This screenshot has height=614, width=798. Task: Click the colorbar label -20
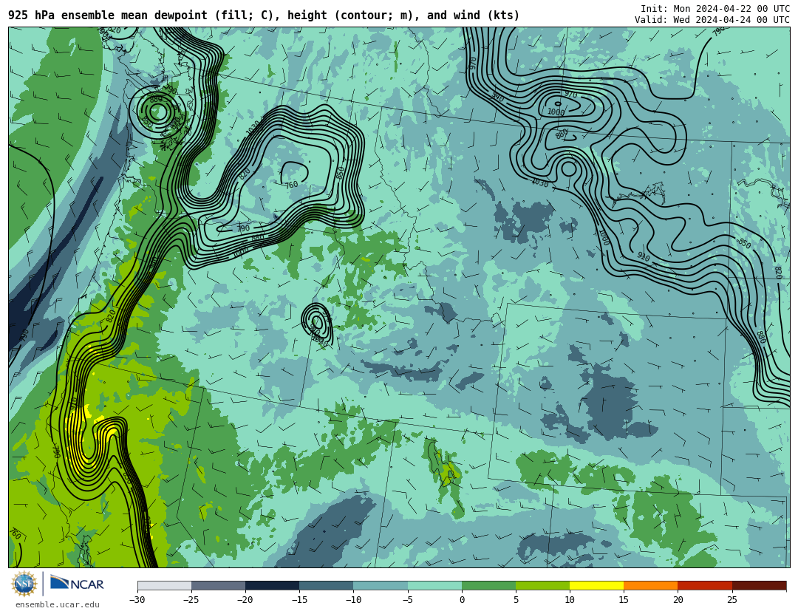(245, 600)
